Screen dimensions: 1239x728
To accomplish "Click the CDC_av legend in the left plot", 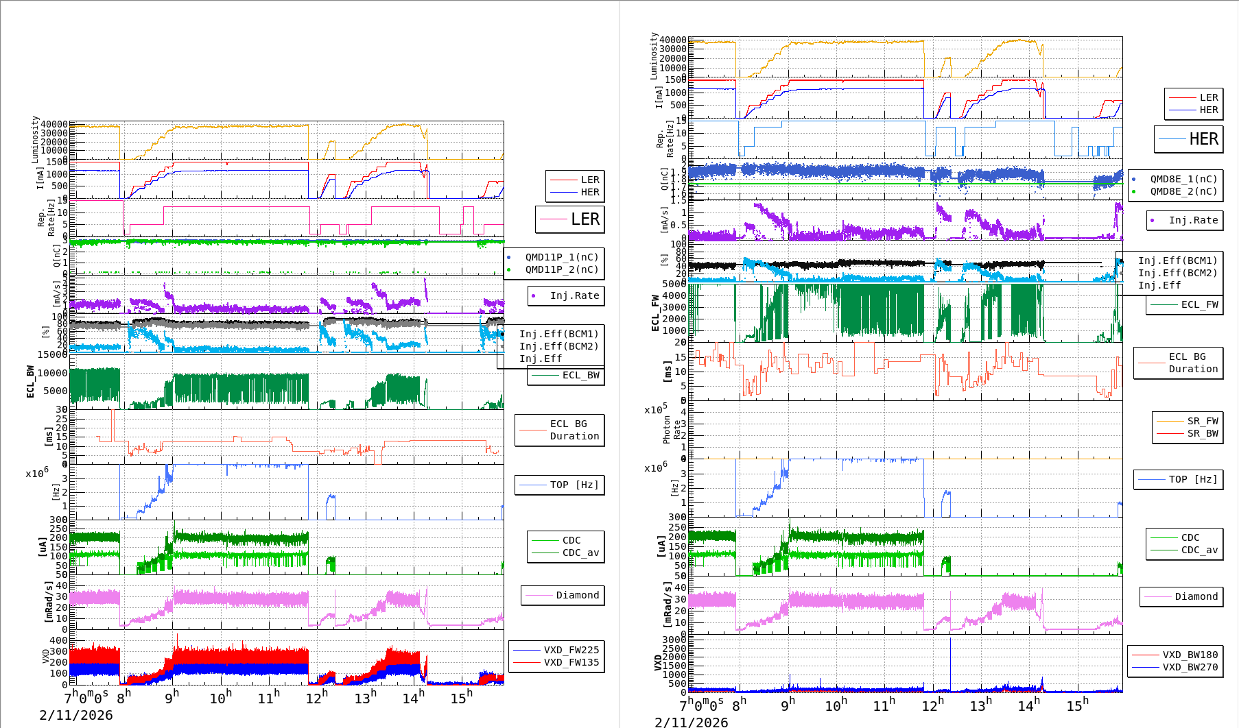I will click(566, 553).
